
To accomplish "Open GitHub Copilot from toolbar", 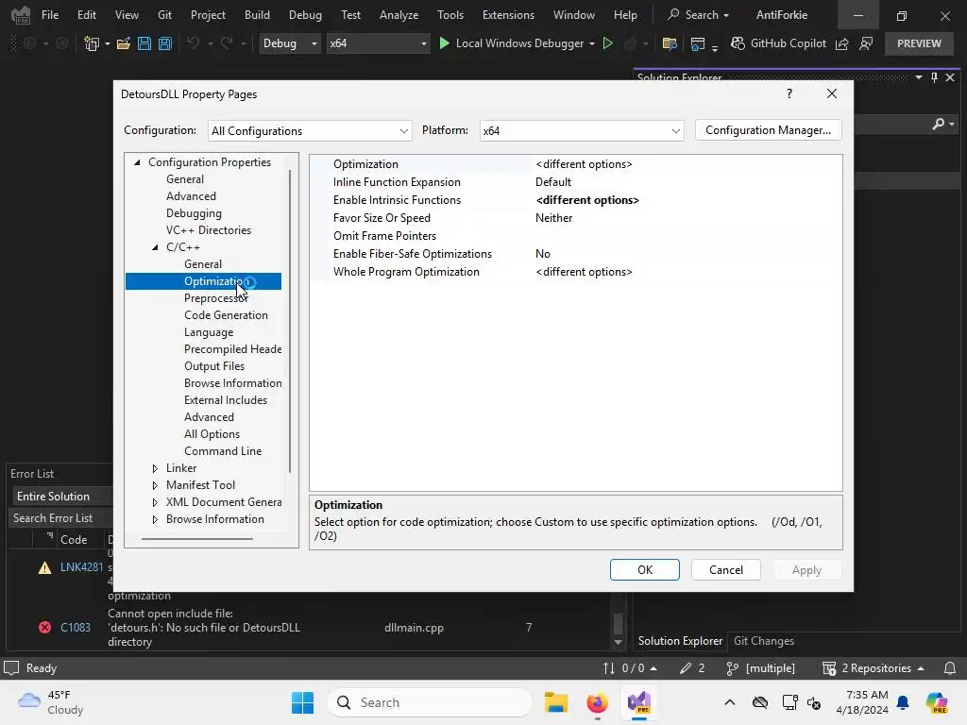I will coord(778,43).
